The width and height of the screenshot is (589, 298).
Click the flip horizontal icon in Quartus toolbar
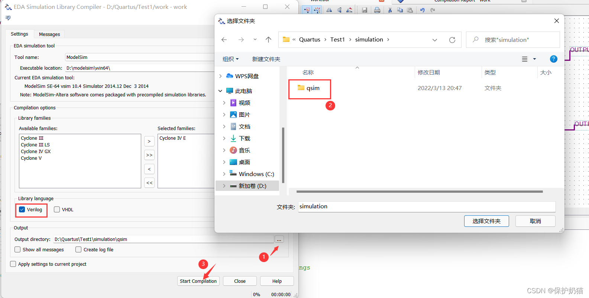pyautogui.click(x=329, y=10)
